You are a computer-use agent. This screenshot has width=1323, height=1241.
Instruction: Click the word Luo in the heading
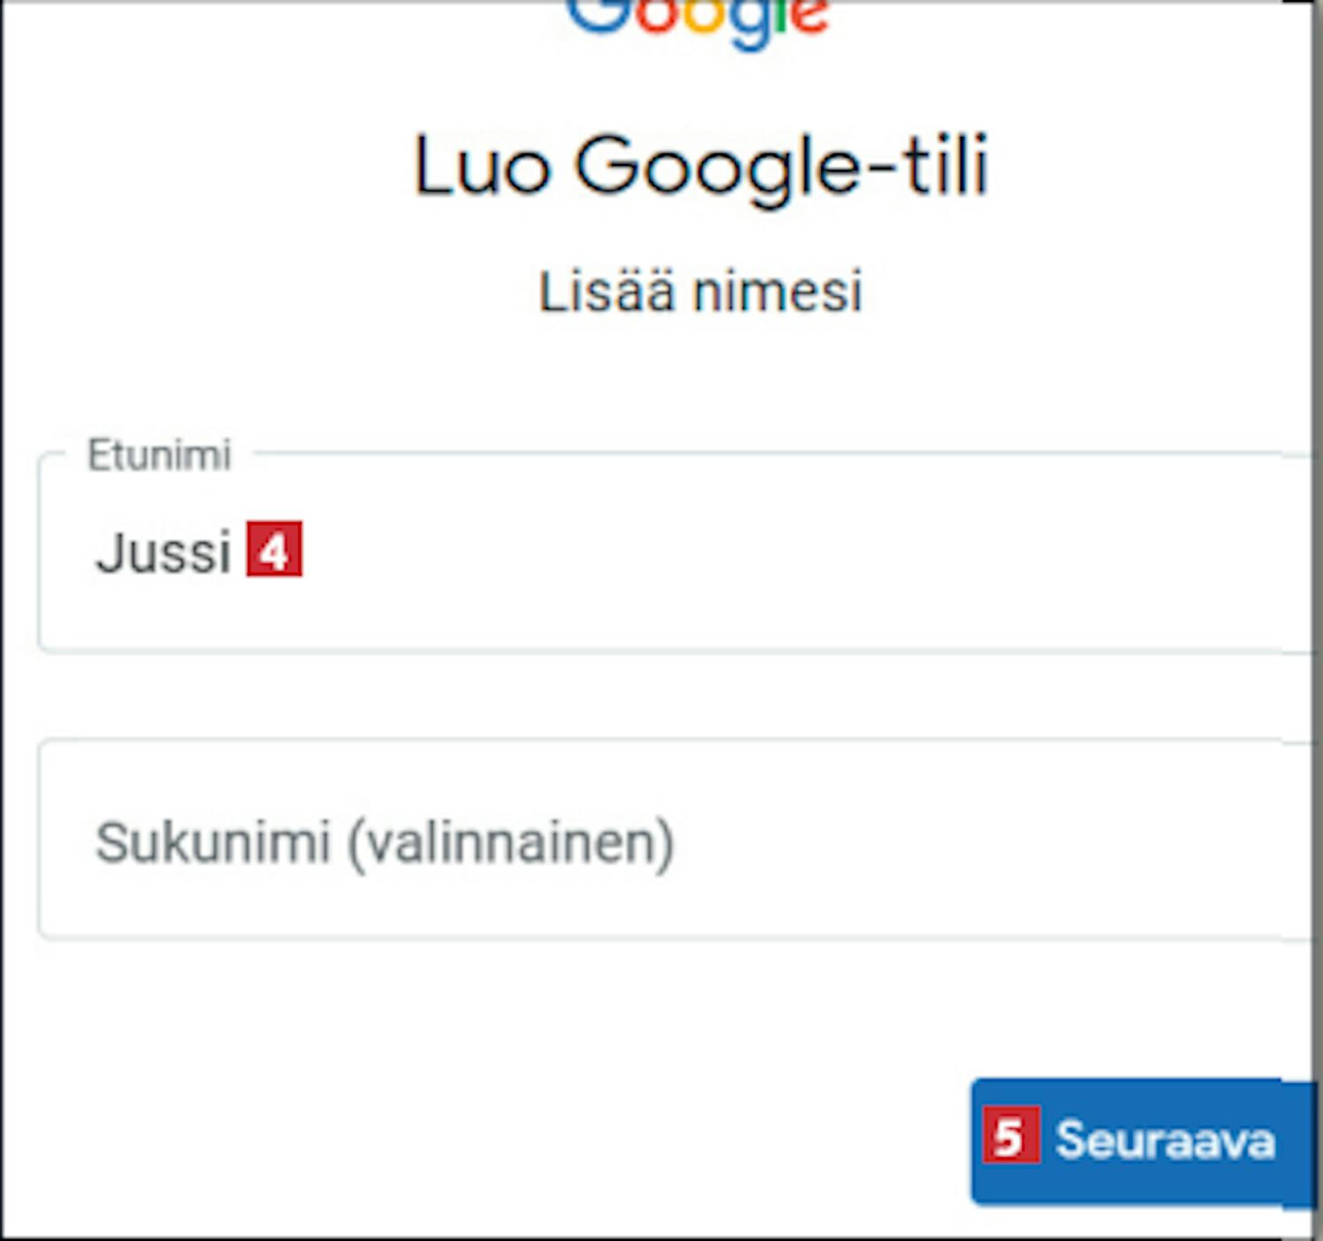pos(482,166)
